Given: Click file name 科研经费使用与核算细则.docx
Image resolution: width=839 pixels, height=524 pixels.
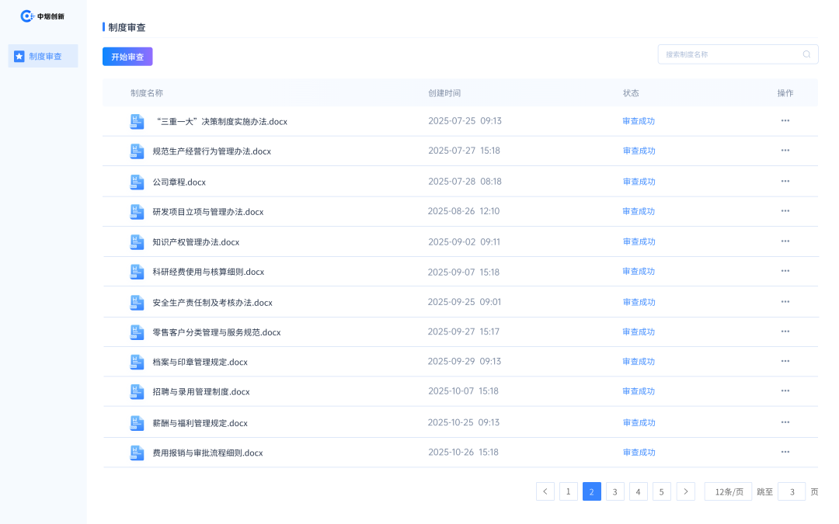Looking at the screenshot, I should point(208,272).
